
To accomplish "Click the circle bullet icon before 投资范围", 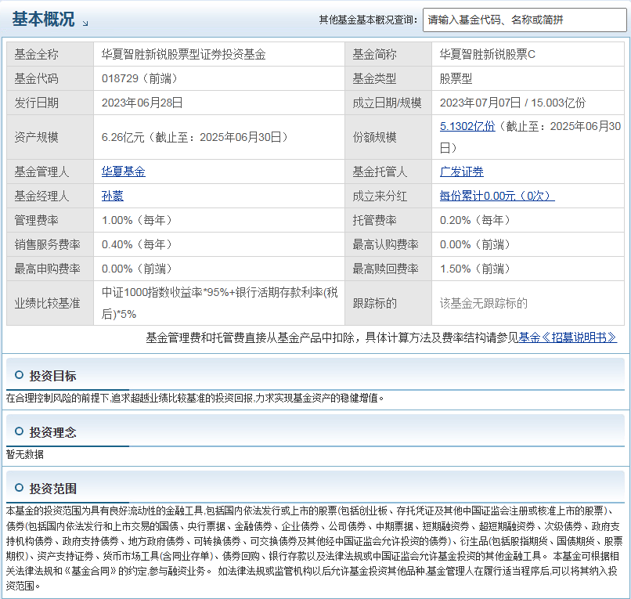I will pos(19,488).
